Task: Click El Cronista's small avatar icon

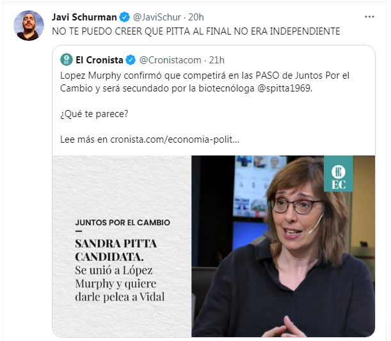Action: coord(67,60)
